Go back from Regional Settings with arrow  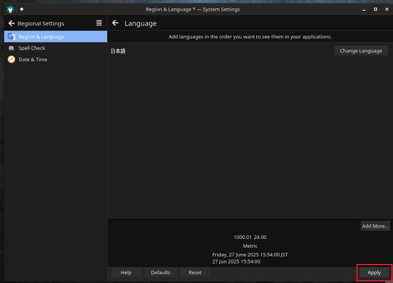(x=11, y=23)
